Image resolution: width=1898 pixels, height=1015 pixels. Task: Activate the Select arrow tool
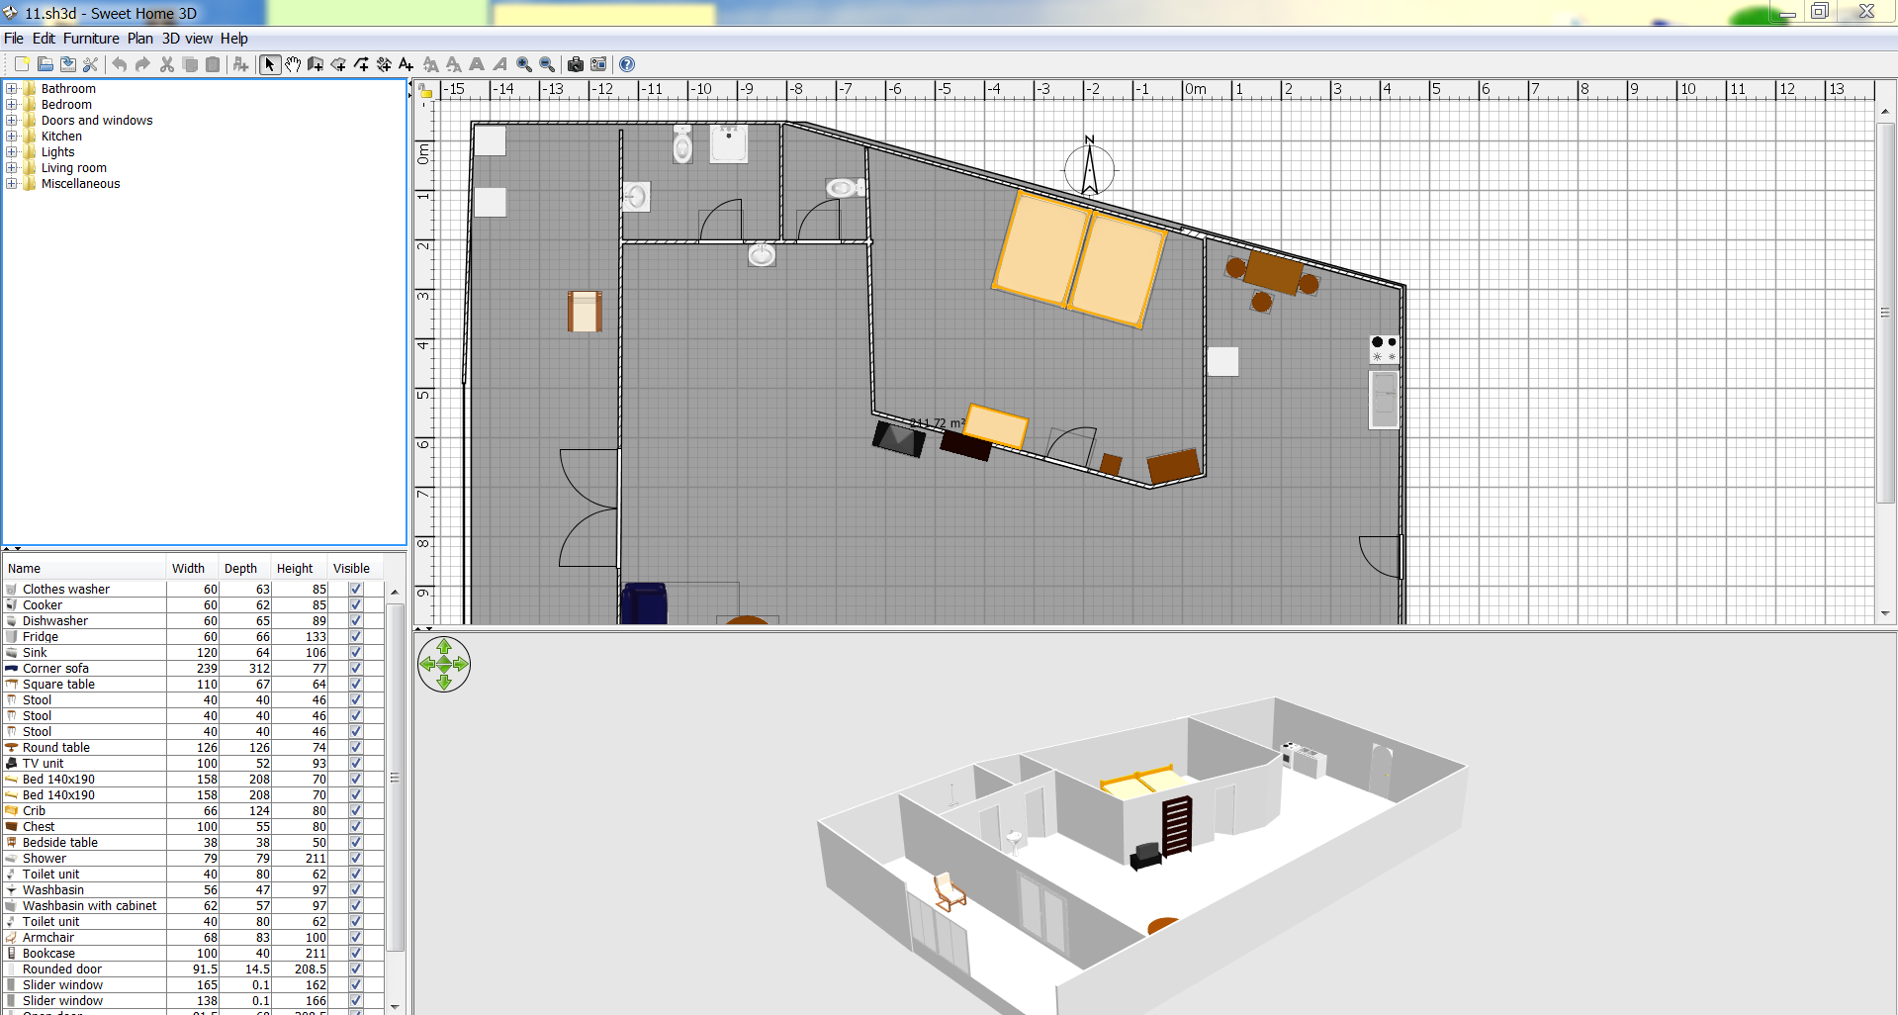coord(269,64)
